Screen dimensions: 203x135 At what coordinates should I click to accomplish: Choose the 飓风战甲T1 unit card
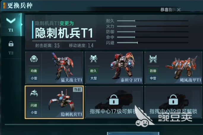coord(173,68)
